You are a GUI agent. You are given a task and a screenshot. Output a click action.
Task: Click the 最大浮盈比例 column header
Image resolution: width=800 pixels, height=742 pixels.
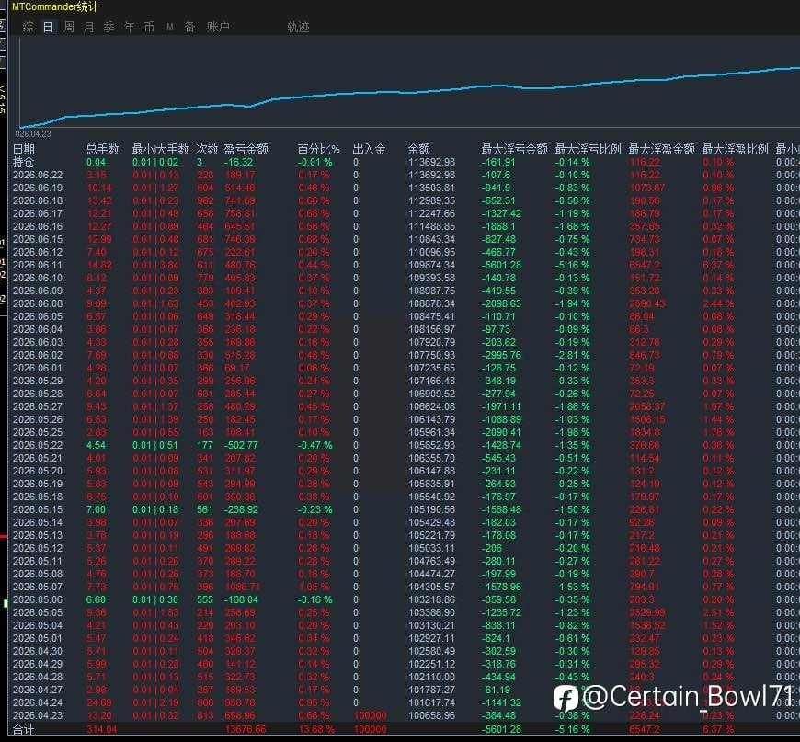pyautogui.click(x=735, y=149)
